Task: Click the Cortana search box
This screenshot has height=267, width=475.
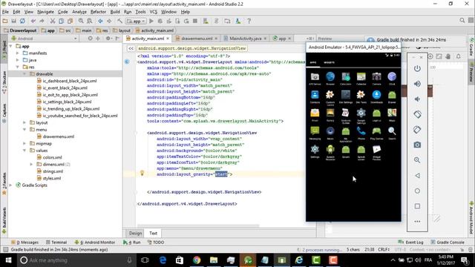Action: (x=76, y=260)
